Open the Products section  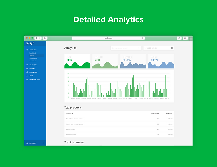(33, 65)
